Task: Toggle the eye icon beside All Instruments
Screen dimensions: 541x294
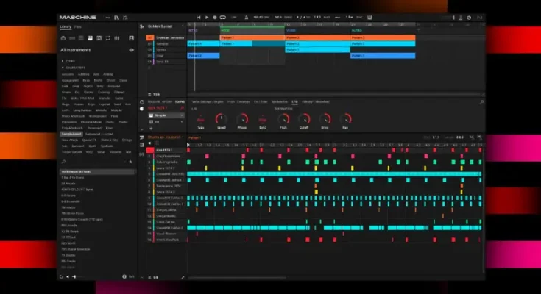Action: pos(131,50)
